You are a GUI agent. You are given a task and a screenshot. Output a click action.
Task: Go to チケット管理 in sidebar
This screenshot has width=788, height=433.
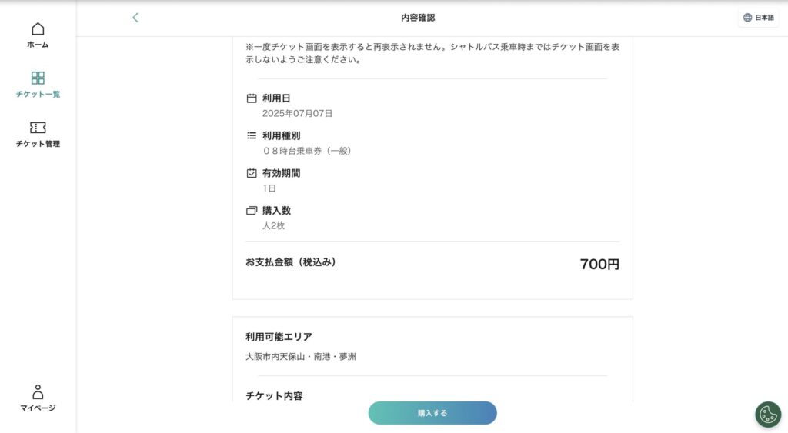[x=38, y=144]
